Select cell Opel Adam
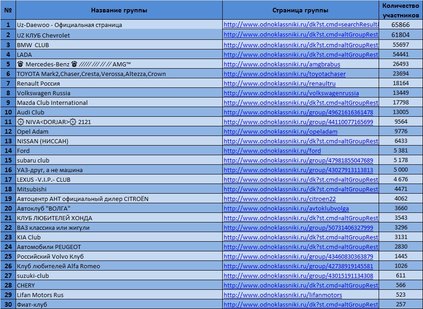 tap(119, 131)
